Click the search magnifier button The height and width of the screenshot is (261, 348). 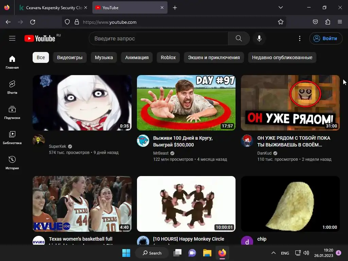point(239,38)
